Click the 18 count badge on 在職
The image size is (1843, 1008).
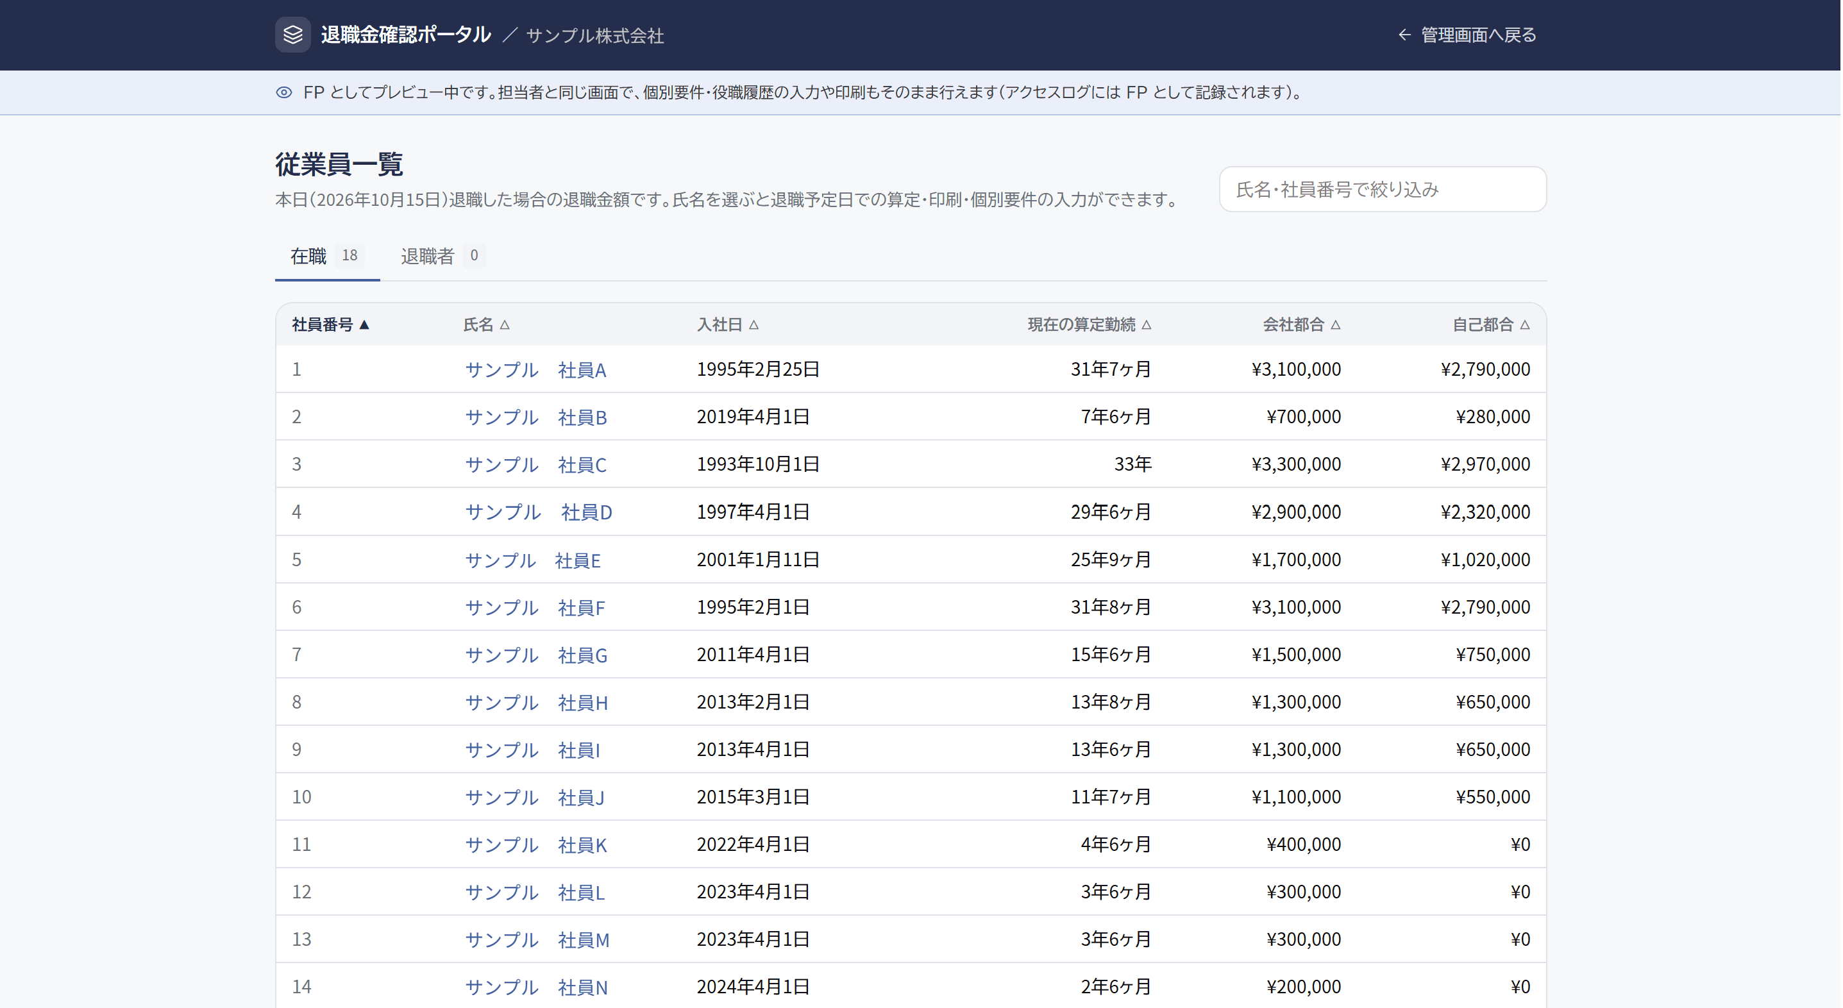[349, 255]
